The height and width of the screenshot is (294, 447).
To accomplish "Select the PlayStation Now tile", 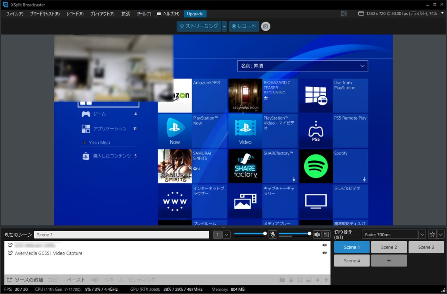I will [192, 131].
